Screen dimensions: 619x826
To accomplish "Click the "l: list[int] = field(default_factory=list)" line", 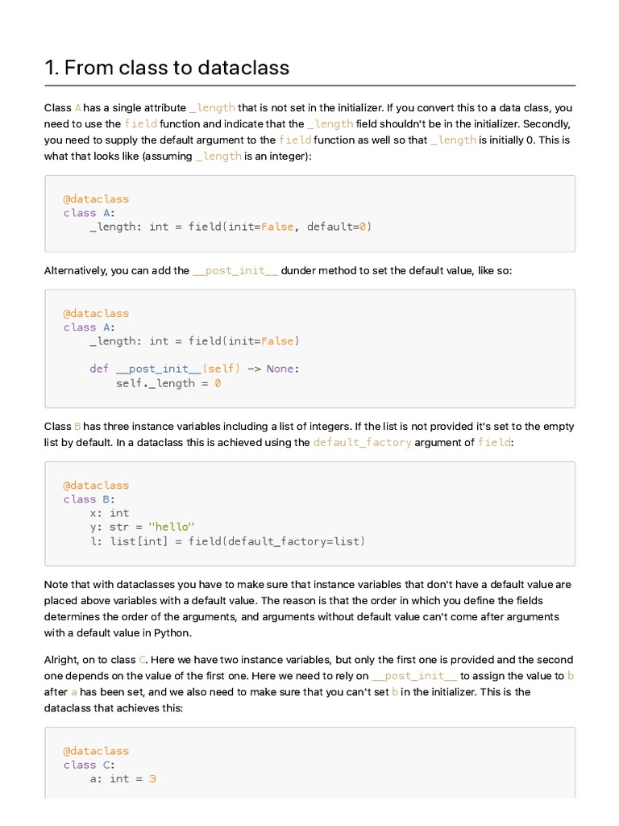I will (227, 540).
